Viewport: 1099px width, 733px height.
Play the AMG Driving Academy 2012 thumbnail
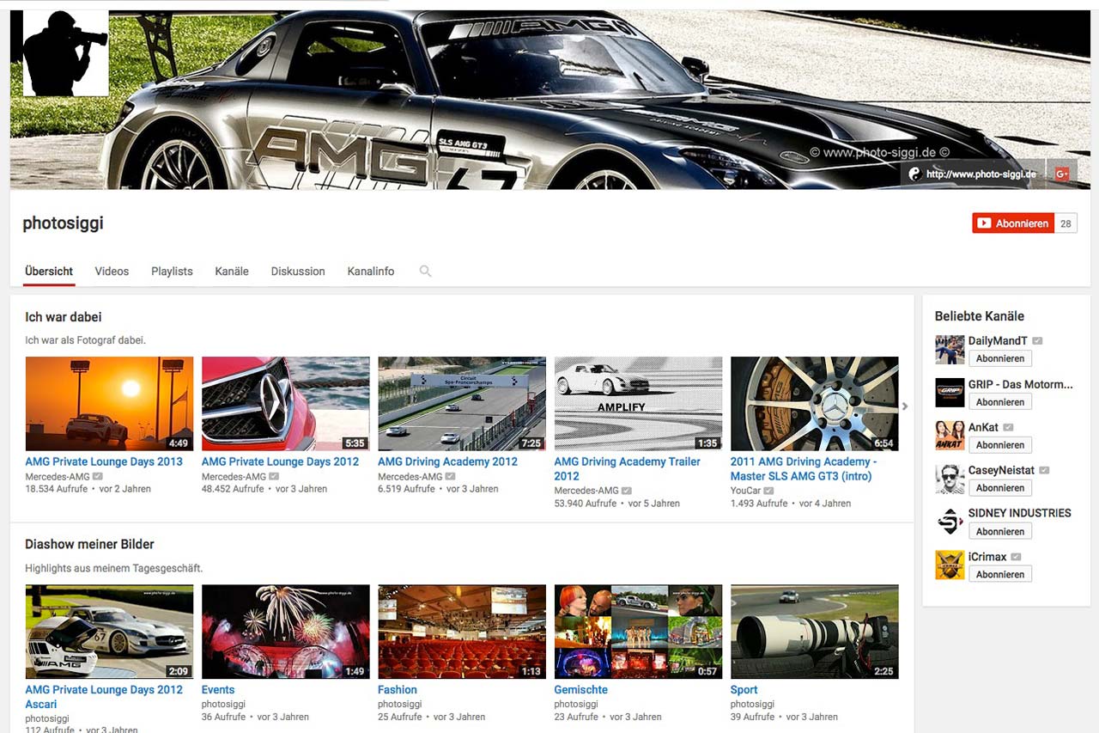click(x=462, y=404)
